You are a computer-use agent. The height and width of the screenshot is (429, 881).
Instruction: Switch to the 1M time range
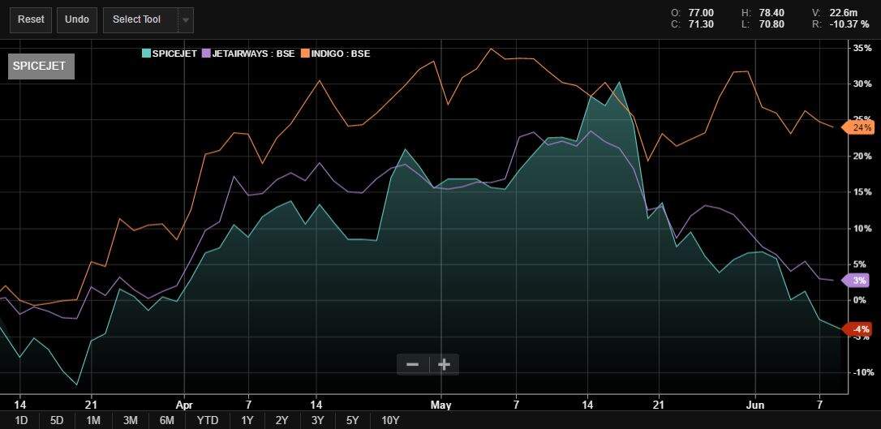[93, 421]
